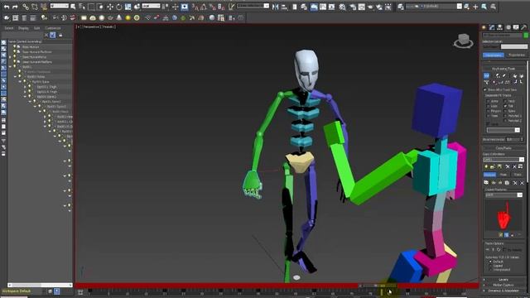Screen dimensions: 530x298
Task: Open the Select menu in Scene Explorer
Action: click(9, 28)
